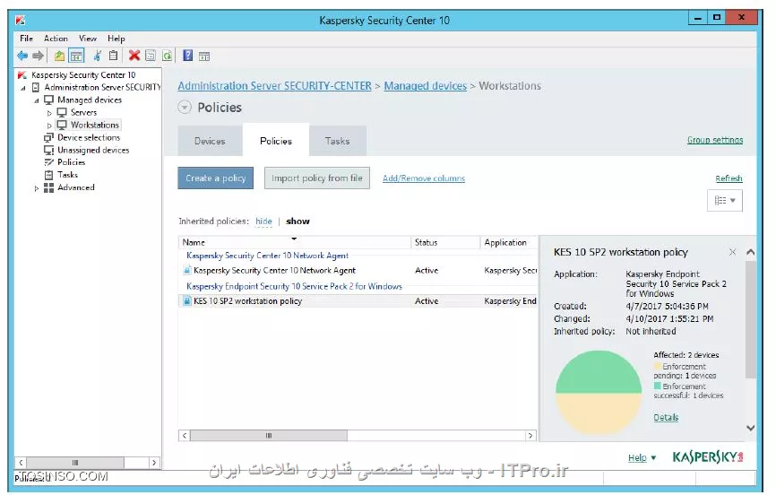
Task: Sort the list by the Name column header
Action: [x=295, y=242]
